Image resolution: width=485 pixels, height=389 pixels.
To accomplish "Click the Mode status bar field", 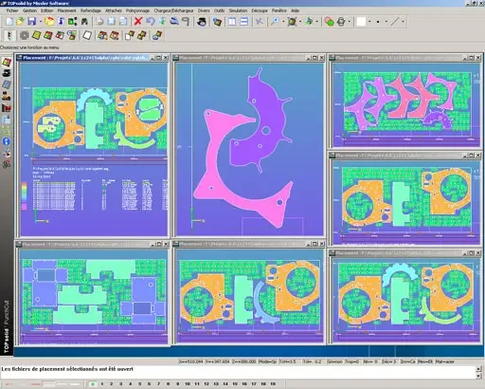I will point(267,361).
